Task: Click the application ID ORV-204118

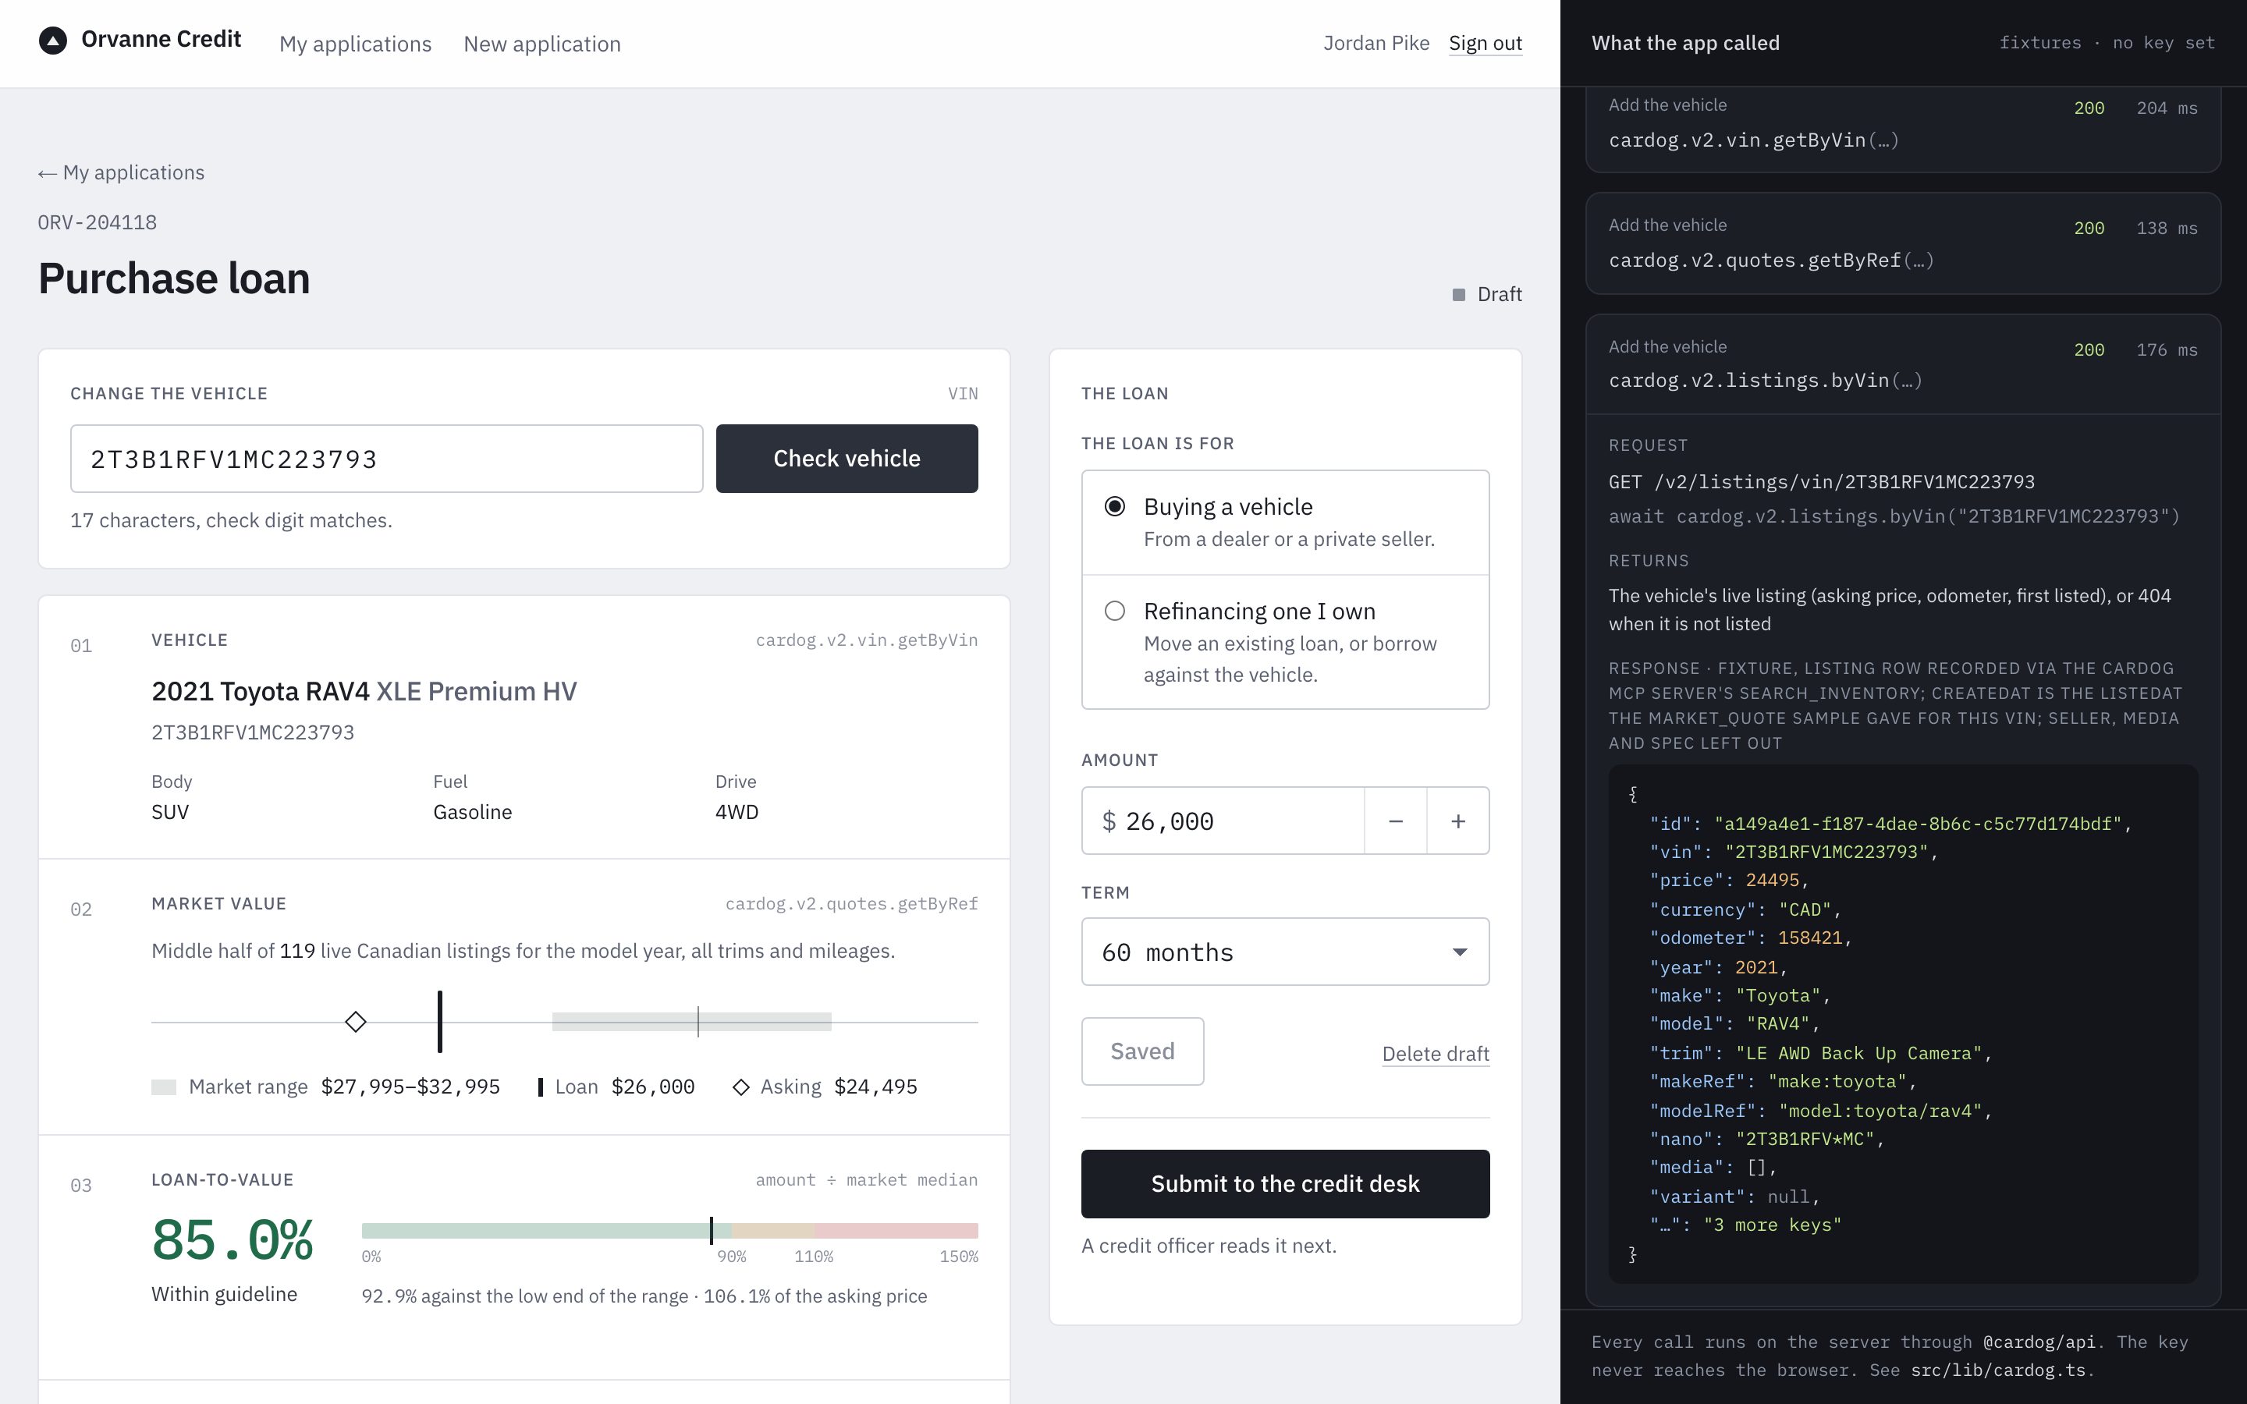Action: click(x=98, y=223)
